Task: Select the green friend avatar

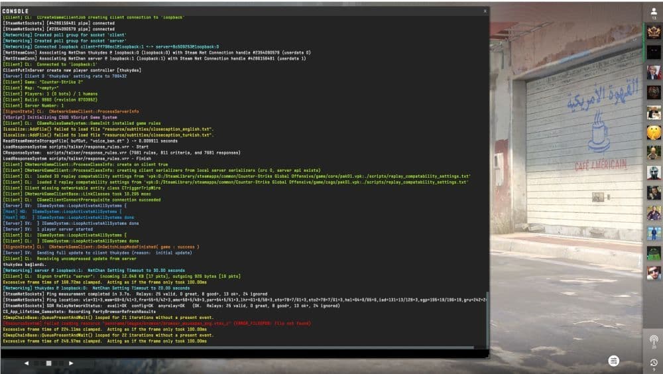Action: point(654,253)
